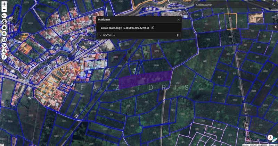The width and height of the screenshot is (278, 146).
Task: Select the polygon drawing tool
Action: [x=4, y=39]
